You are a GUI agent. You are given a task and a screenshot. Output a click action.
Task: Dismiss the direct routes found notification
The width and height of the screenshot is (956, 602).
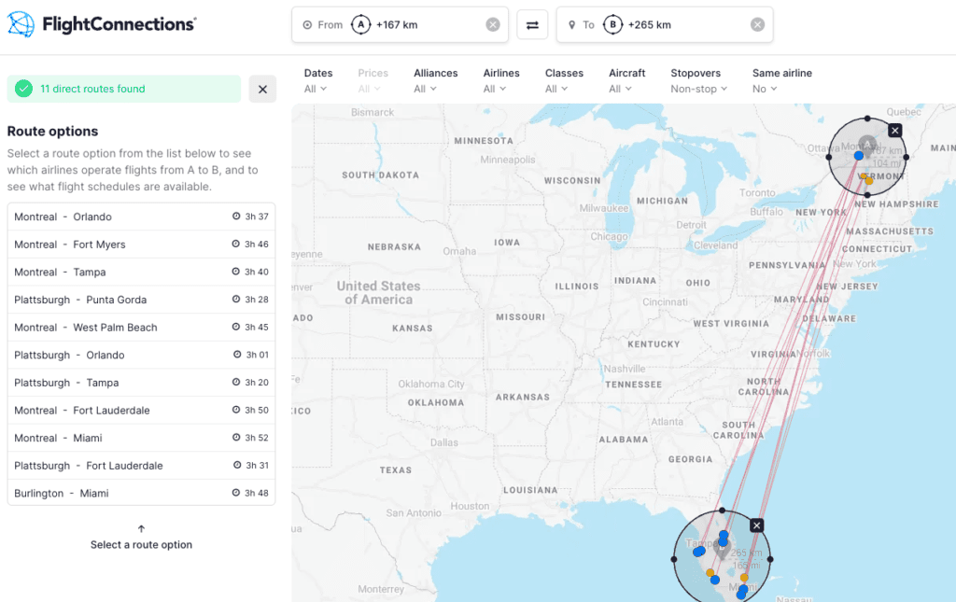(x=262, y=89)
